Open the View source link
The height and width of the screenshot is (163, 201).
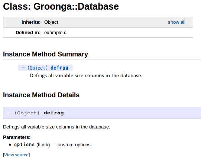tap(16, 155)
